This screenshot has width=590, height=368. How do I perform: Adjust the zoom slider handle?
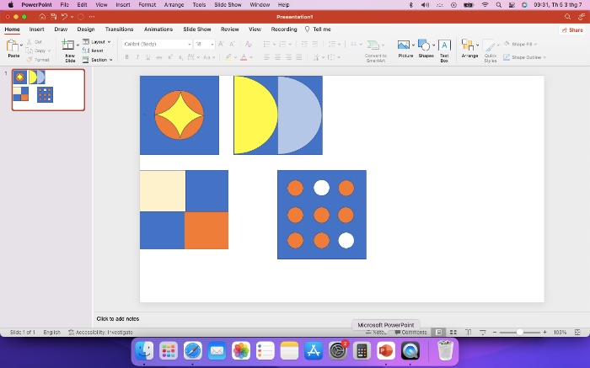coord(520,333)
